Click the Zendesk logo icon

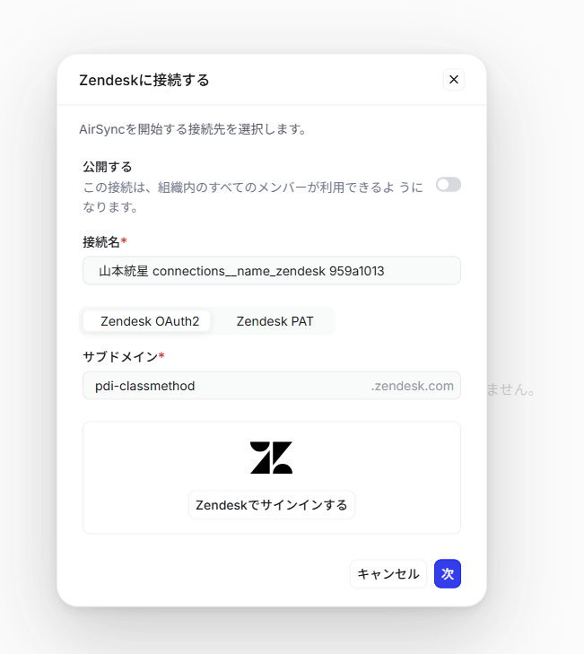(x=271, y=458)
